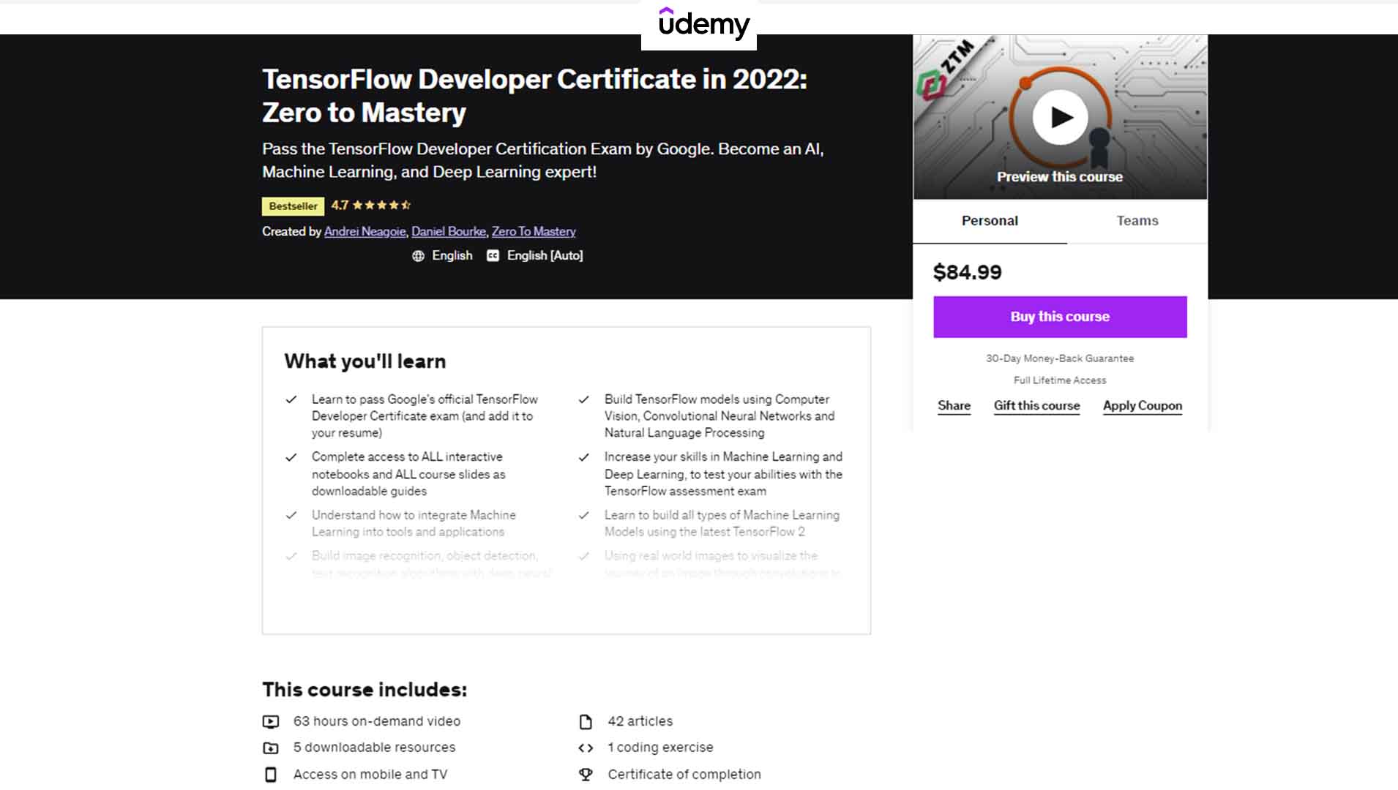The image size is (1398, 790).
Task: Open Daniel Bourke instructor profile
Action: [448, 232]
